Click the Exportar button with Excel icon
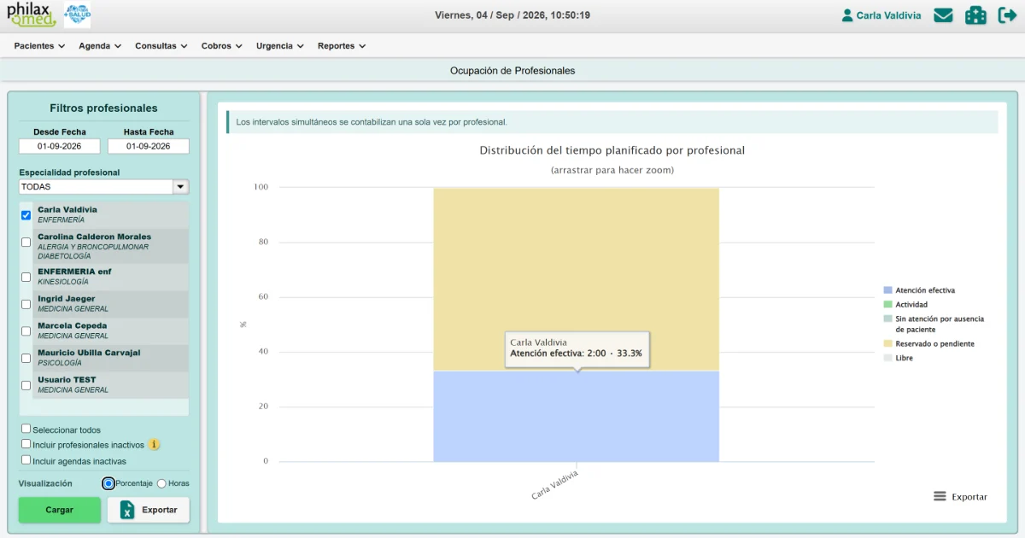The height and width of the screenshot is (538, 1025). 149,510
